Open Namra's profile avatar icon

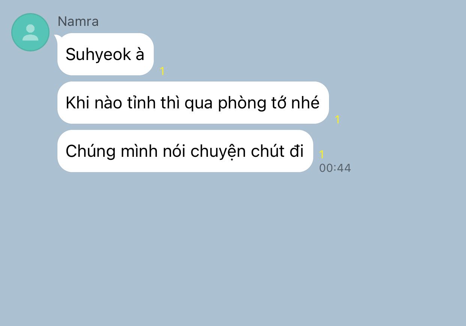tap(30, 32)
